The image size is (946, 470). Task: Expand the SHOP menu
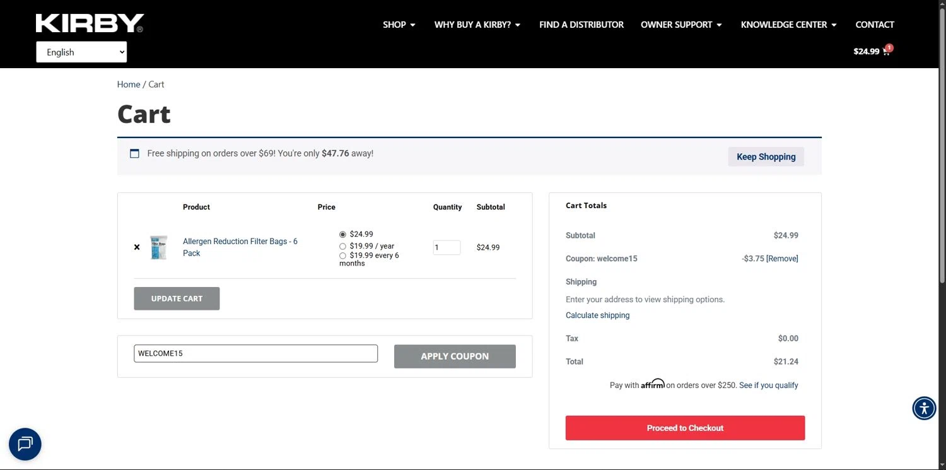coord(399,25)
